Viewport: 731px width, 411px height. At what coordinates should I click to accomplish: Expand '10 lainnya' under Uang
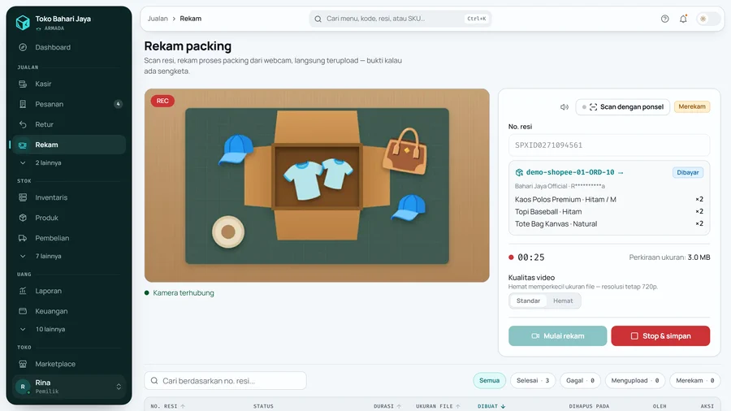(69, 329)
